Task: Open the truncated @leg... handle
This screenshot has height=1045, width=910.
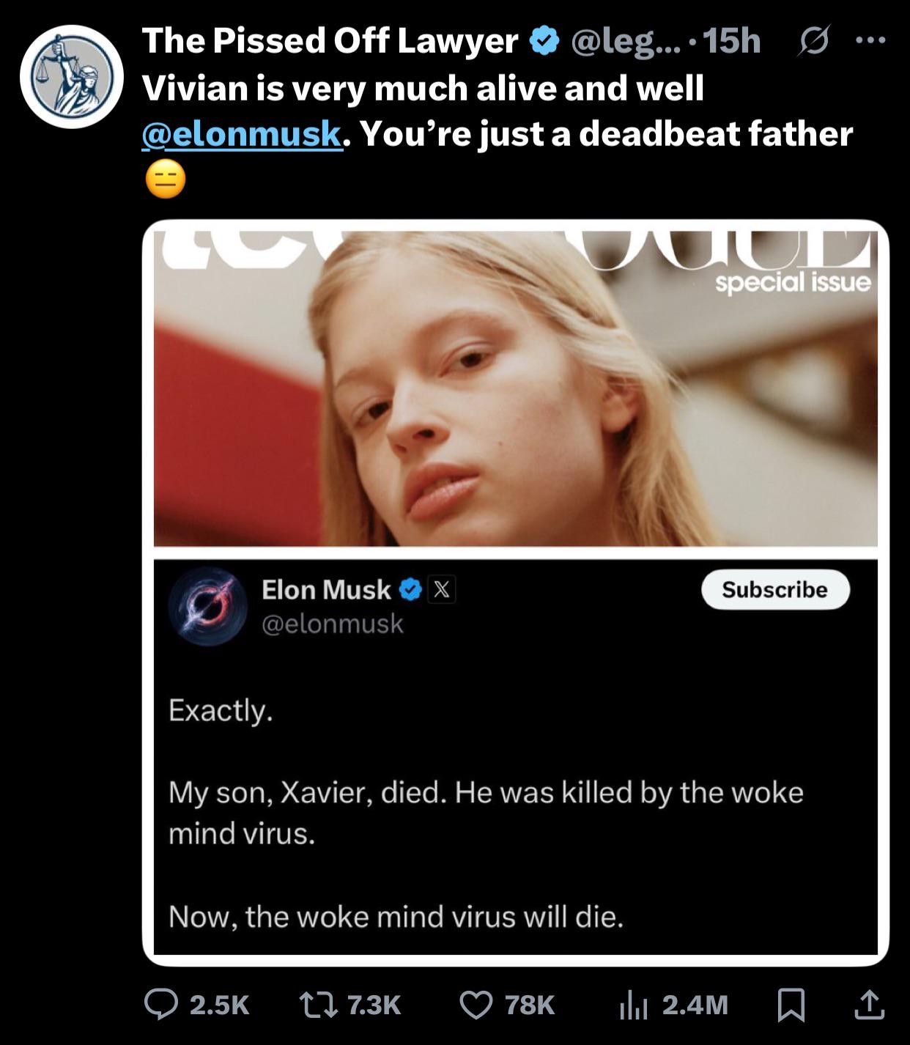Action: coord(624,41)
